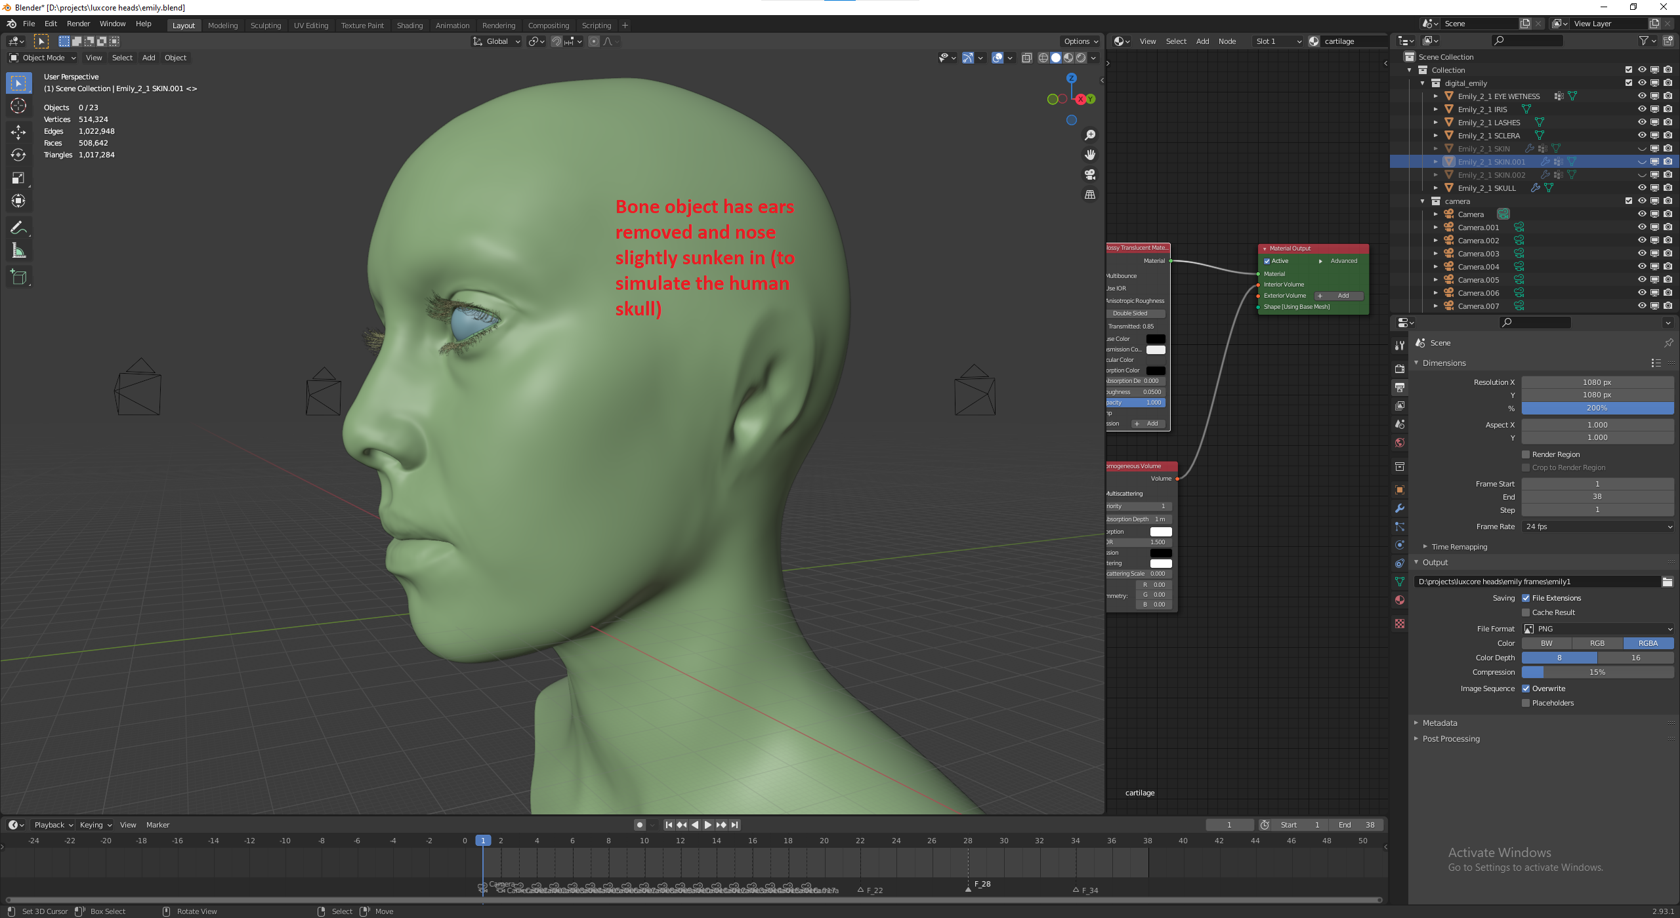
Task: Open the Frame Rate dropdown
Action: pos(1597,527)
